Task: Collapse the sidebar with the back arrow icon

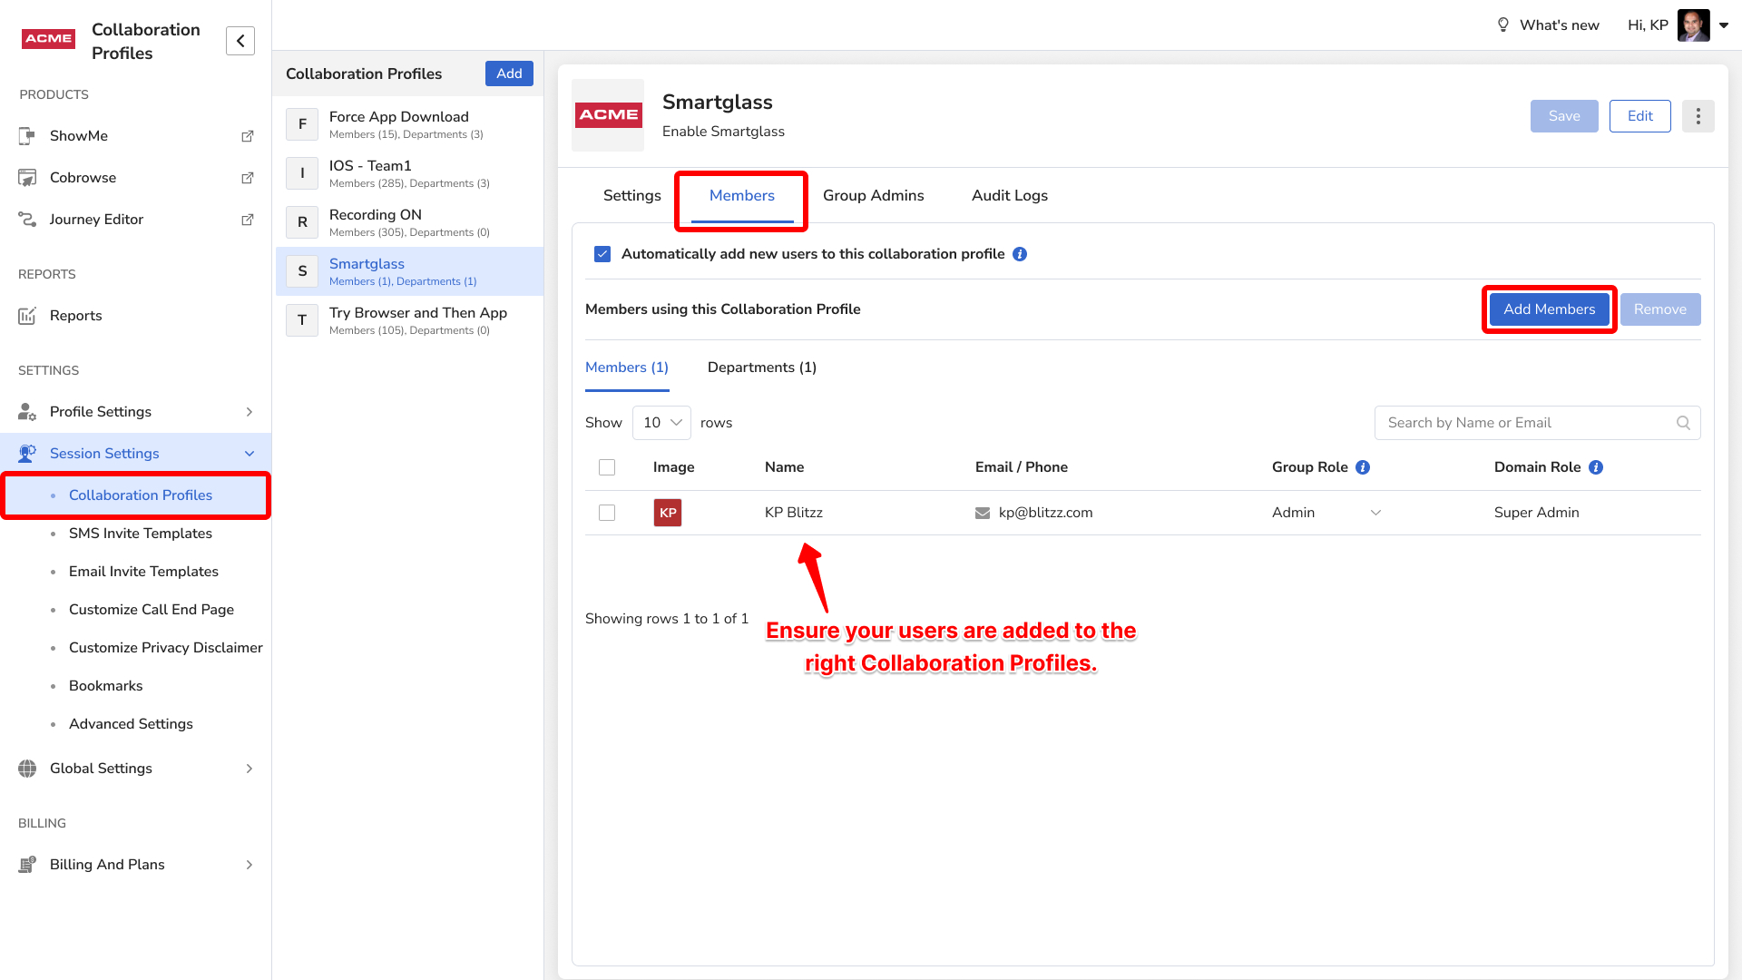Action: 240,41
